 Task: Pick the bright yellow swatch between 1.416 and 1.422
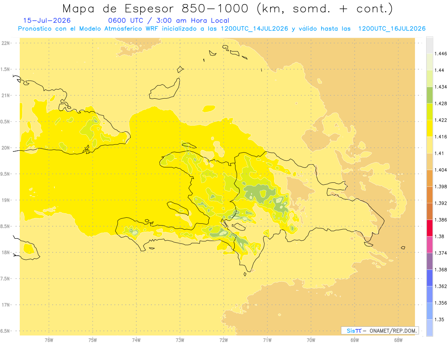(429, 128)
